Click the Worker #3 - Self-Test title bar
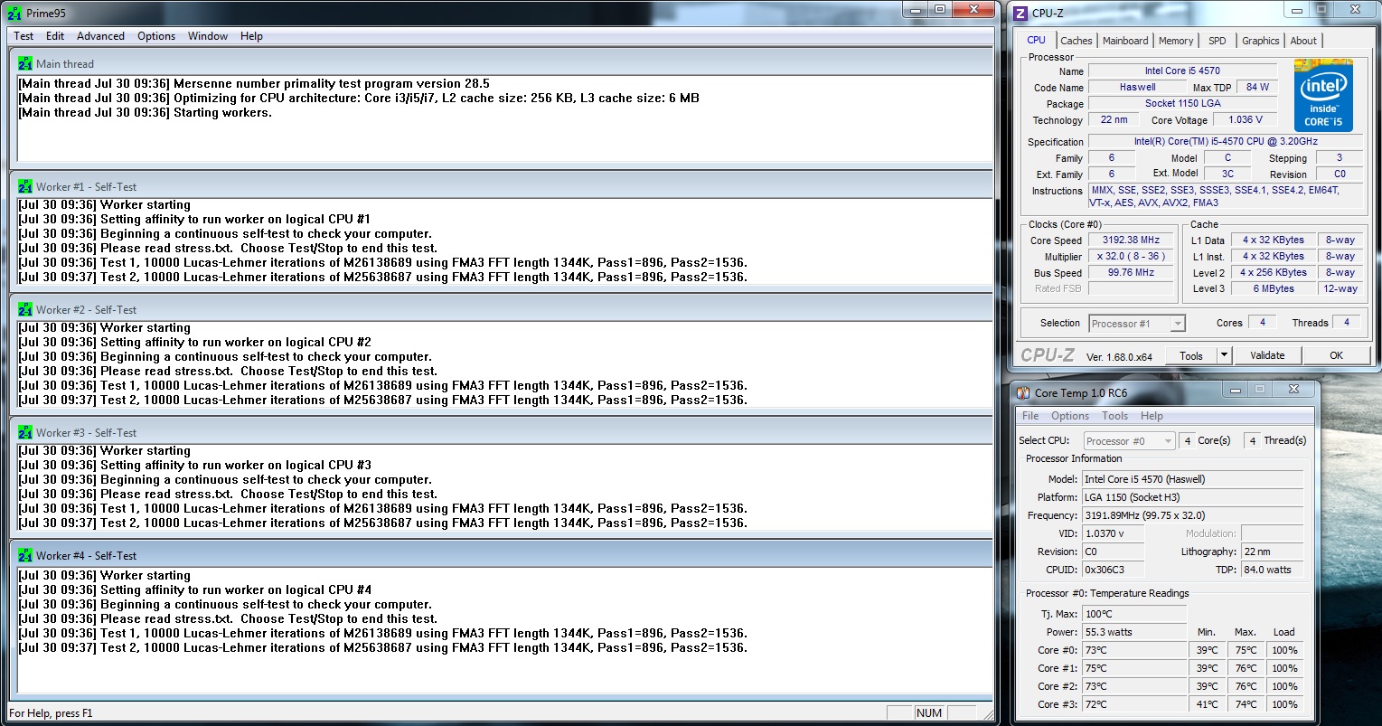This screenshot has height=726, width=1382. (501, 432)
